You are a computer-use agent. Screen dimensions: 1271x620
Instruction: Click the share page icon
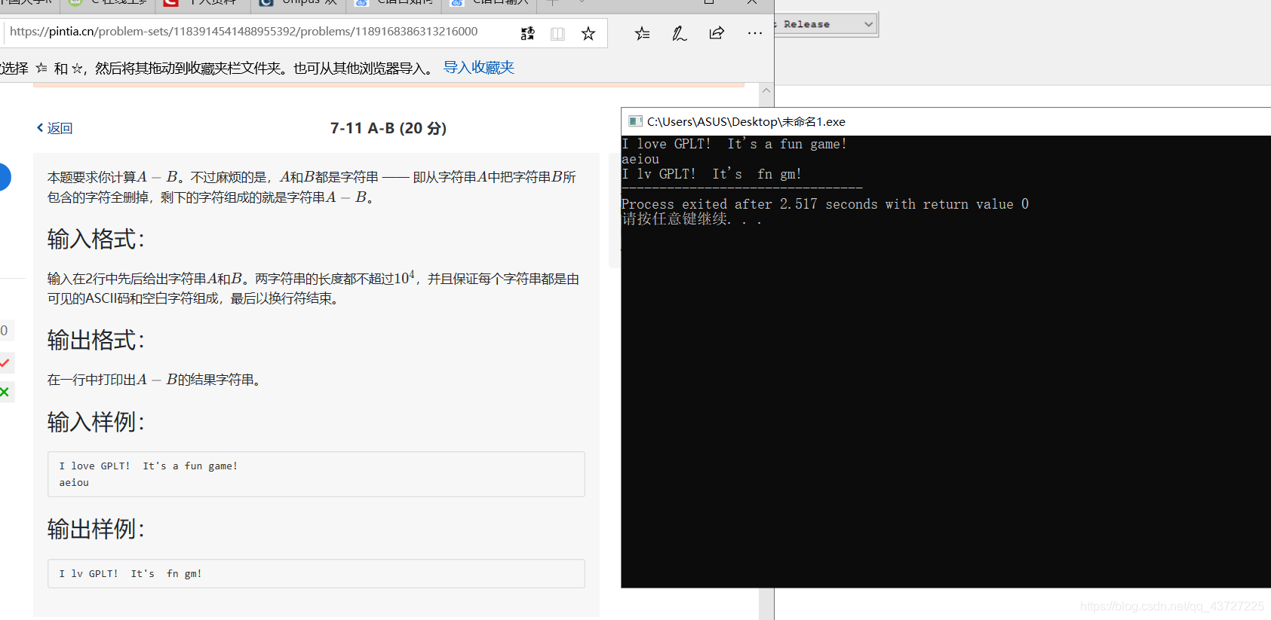tap(717, 33)
